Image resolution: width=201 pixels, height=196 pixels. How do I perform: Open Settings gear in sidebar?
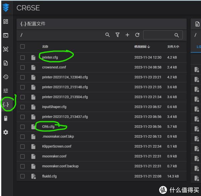(6, 132)
